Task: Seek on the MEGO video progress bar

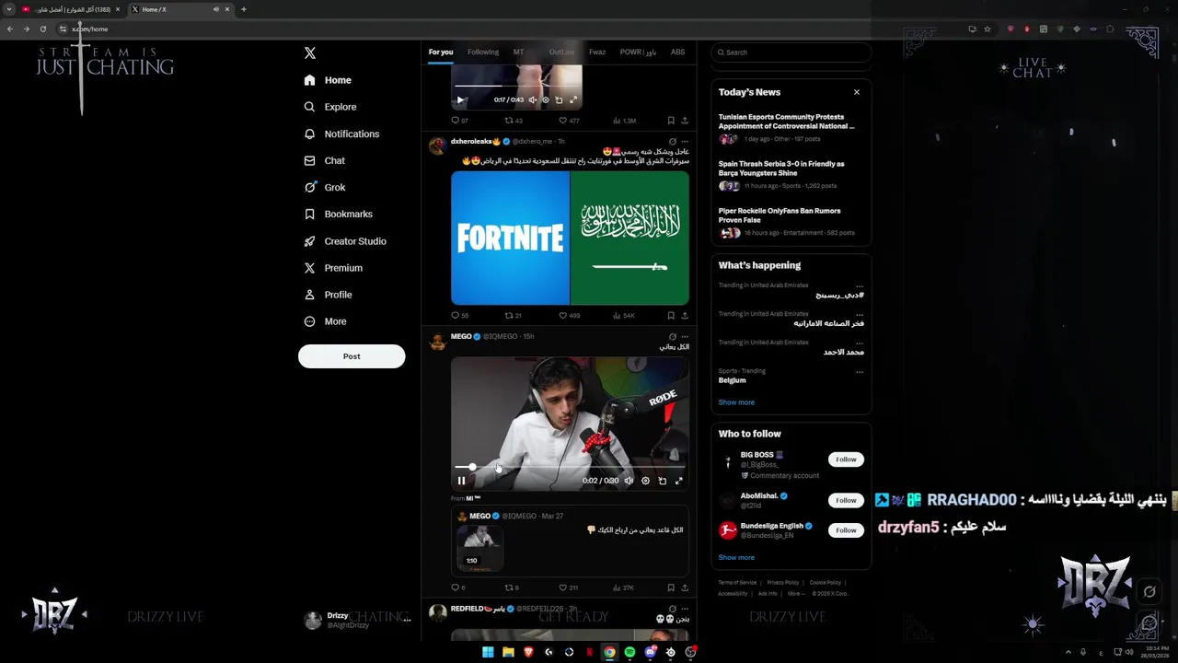Action: click(570, 468)
